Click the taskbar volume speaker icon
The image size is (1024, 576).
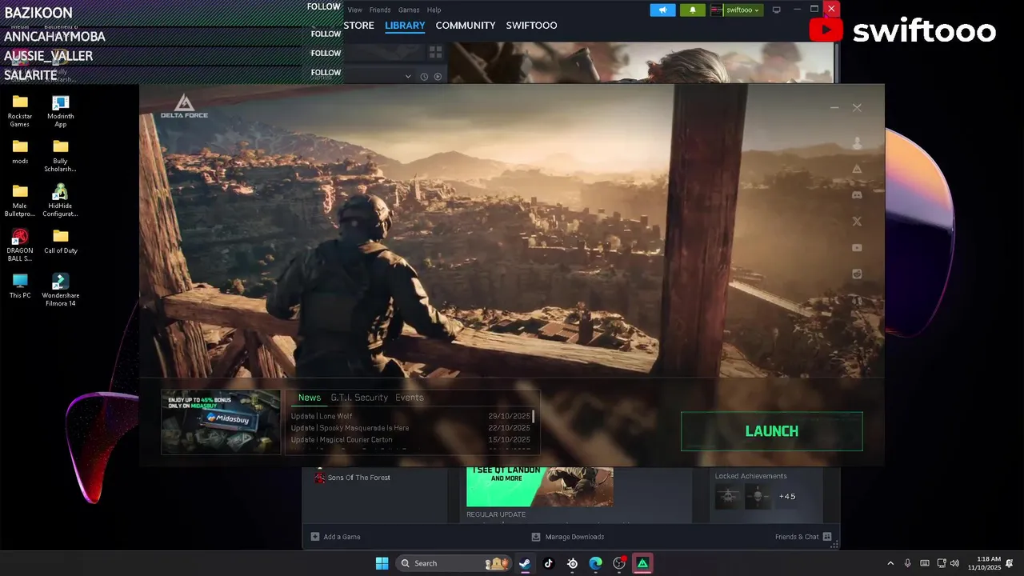pyautogui.click(x=954, y=563)
